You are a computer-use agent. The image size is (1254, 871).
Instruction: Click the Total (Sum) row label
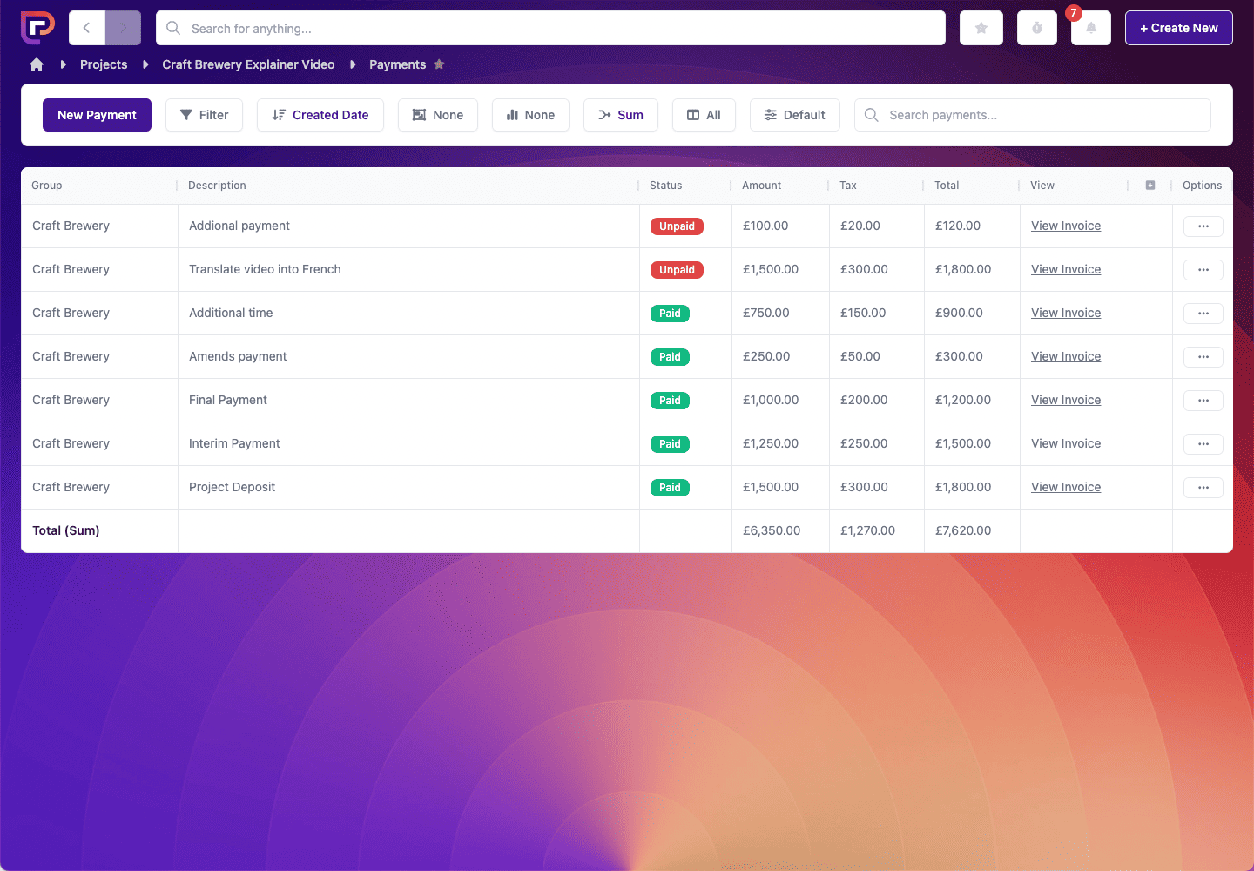(66, 530)
